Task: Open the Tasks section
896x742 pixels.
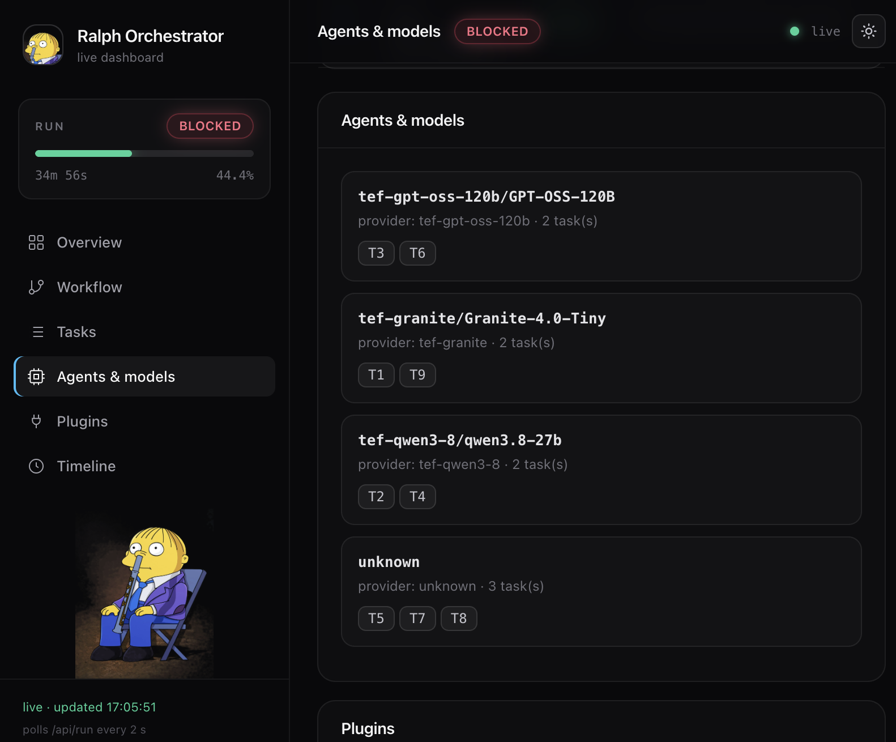Action: (145, 332)
